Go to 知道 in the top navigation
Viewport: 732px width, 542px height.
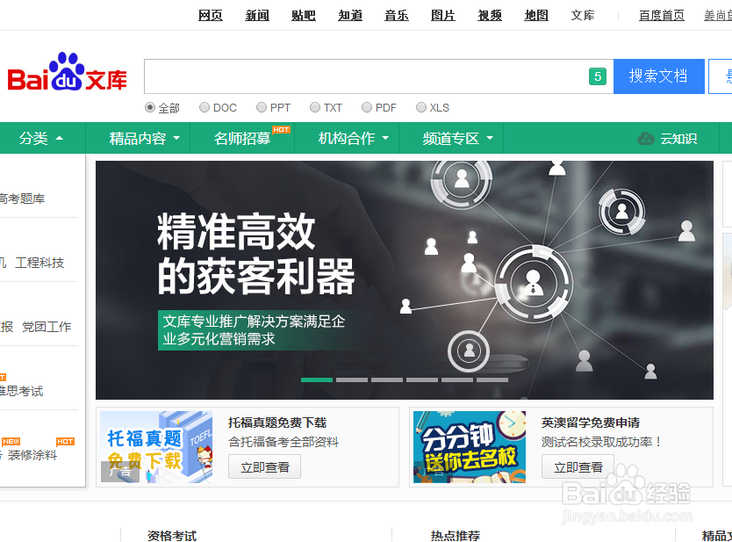coord(350,16)
